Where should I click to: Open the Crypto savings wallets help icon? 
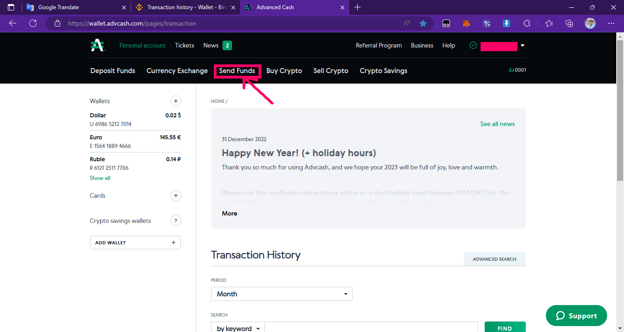coord(176,221)
